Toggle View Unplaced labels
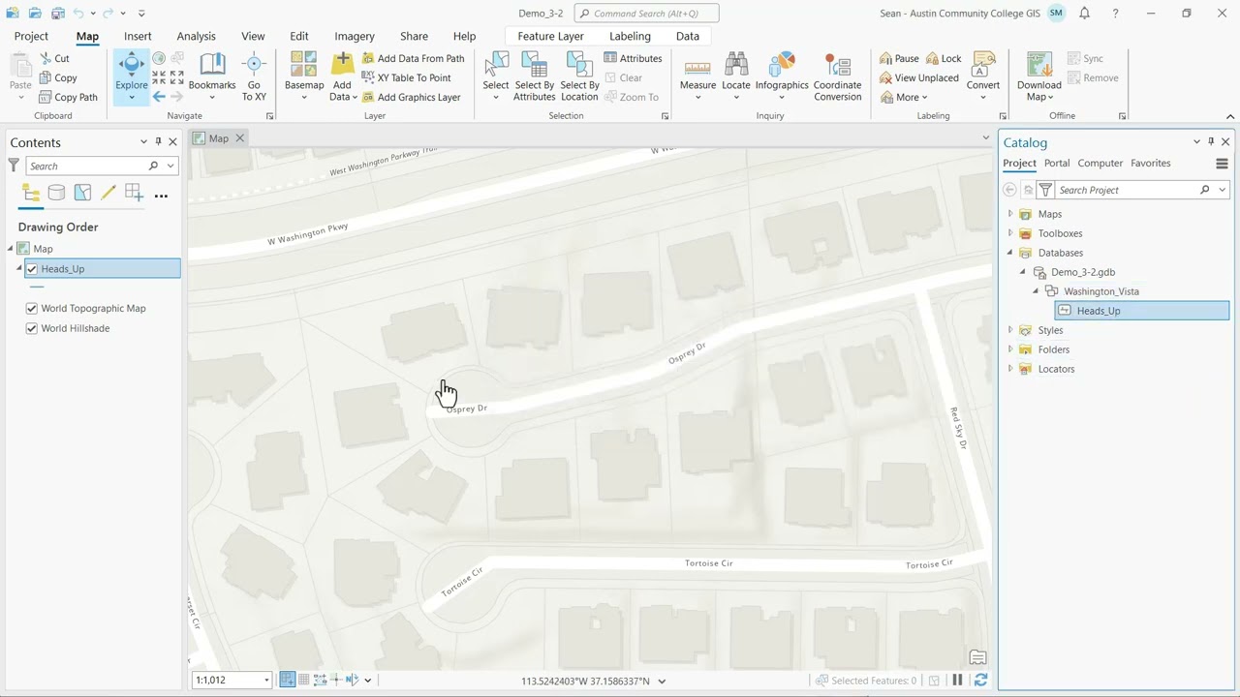The width and height of the screenshot is (1240, 697). click(918, 77)
